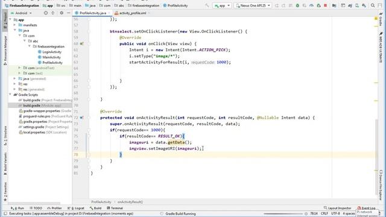Click the Make Project hammer icon
The height and width of the screenshot is (217, 386).
(207, 5)
